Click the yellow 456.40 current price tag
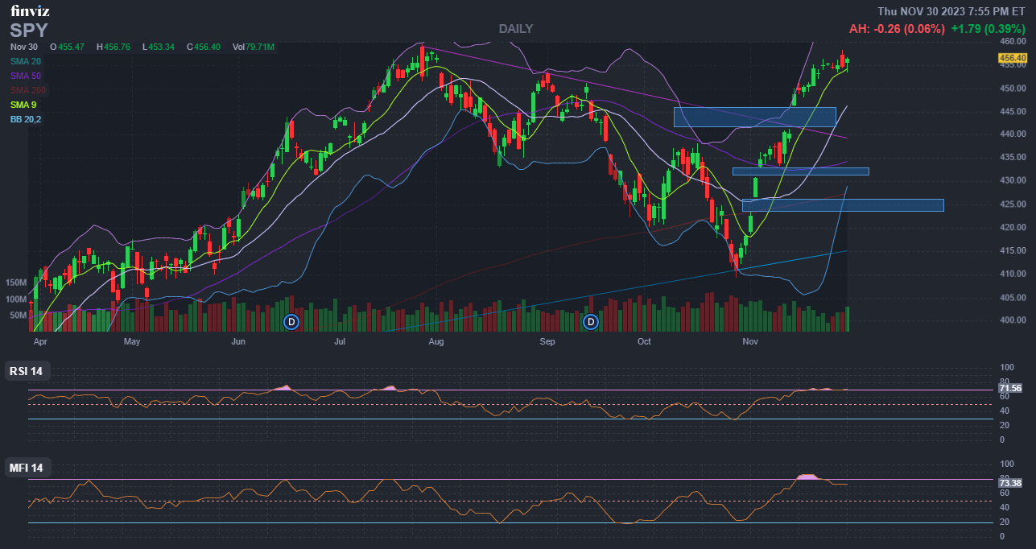 coord(1012,58)
